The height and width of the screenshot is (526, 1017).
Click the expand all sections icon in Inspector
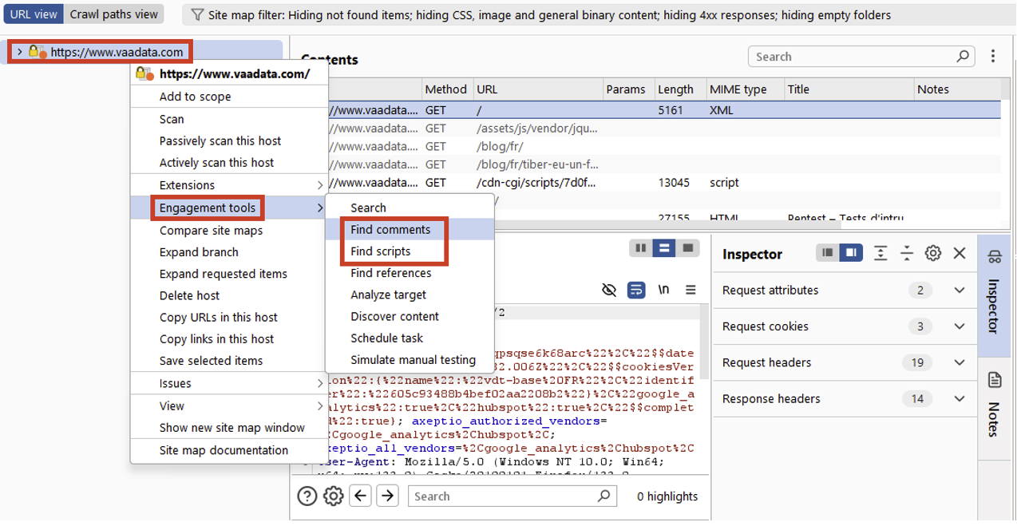tap(880, 253)
